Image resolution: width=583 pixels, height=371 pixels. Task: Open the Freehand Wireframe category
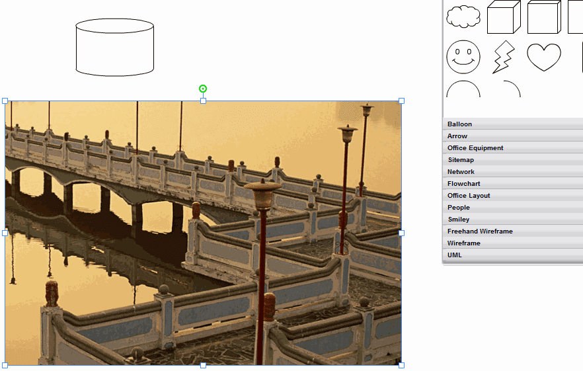coord(513,231)
